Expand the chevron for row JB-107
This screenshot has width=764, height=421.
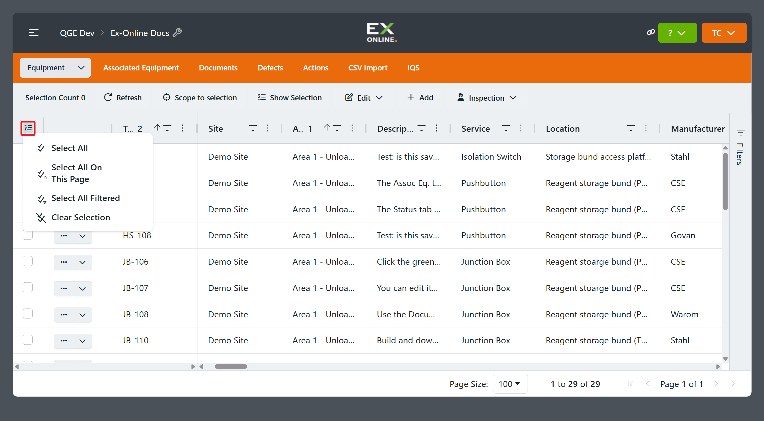click(82, 289)
